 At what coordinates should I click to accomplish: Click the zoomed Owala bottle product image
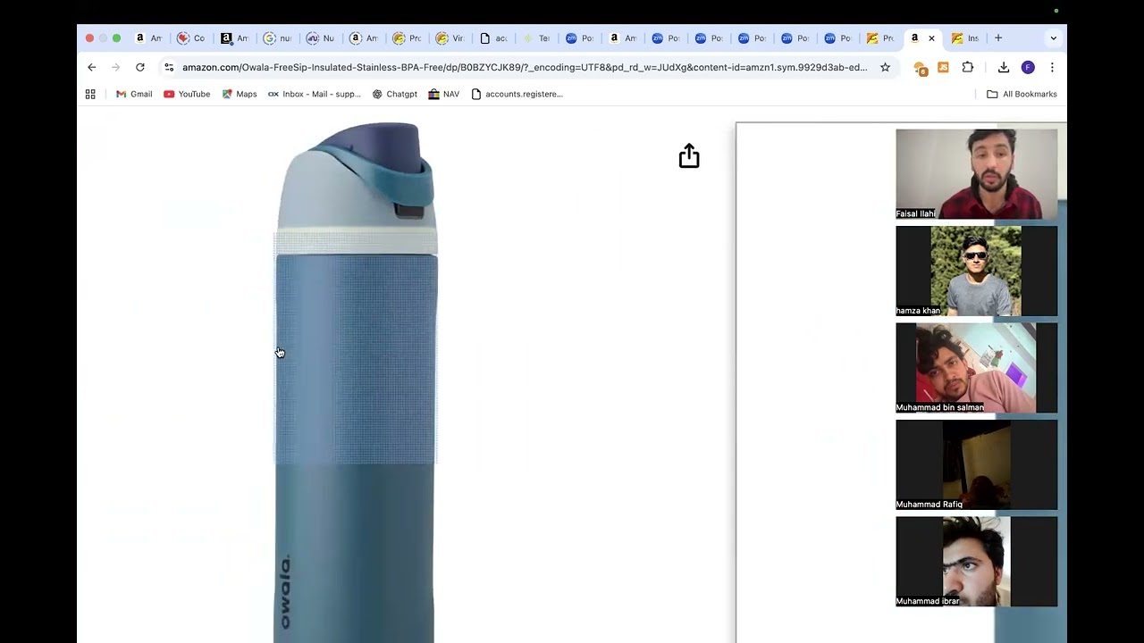356,382
